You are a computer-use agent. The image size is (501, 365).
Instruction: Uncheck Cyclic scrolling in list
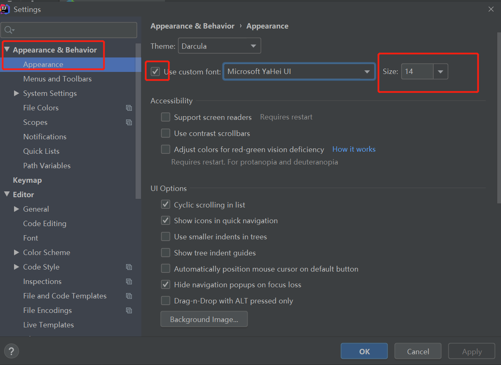[165, 204]
